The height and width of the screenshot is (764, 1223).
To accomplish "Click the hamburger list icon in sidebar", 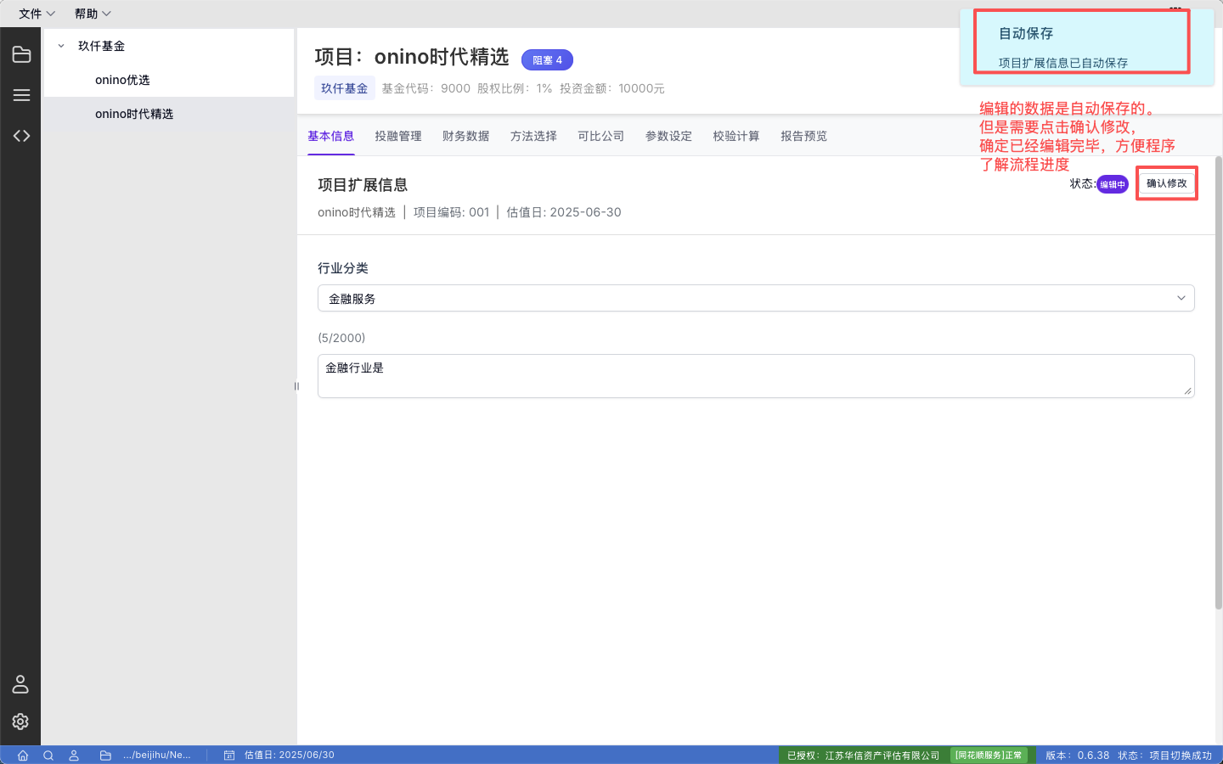I will click(x=21, y=95).
